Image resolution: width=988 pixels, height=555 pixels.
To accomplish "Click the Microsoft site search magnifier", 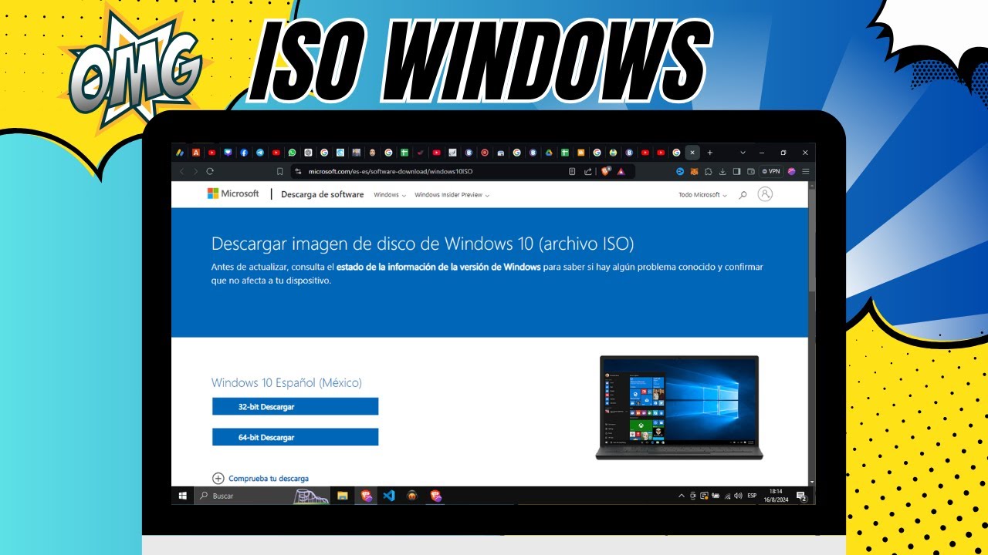I will [743, 195].
